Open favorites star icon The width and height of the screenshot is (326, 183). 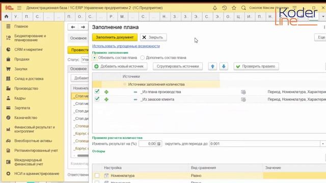point(234,8)
